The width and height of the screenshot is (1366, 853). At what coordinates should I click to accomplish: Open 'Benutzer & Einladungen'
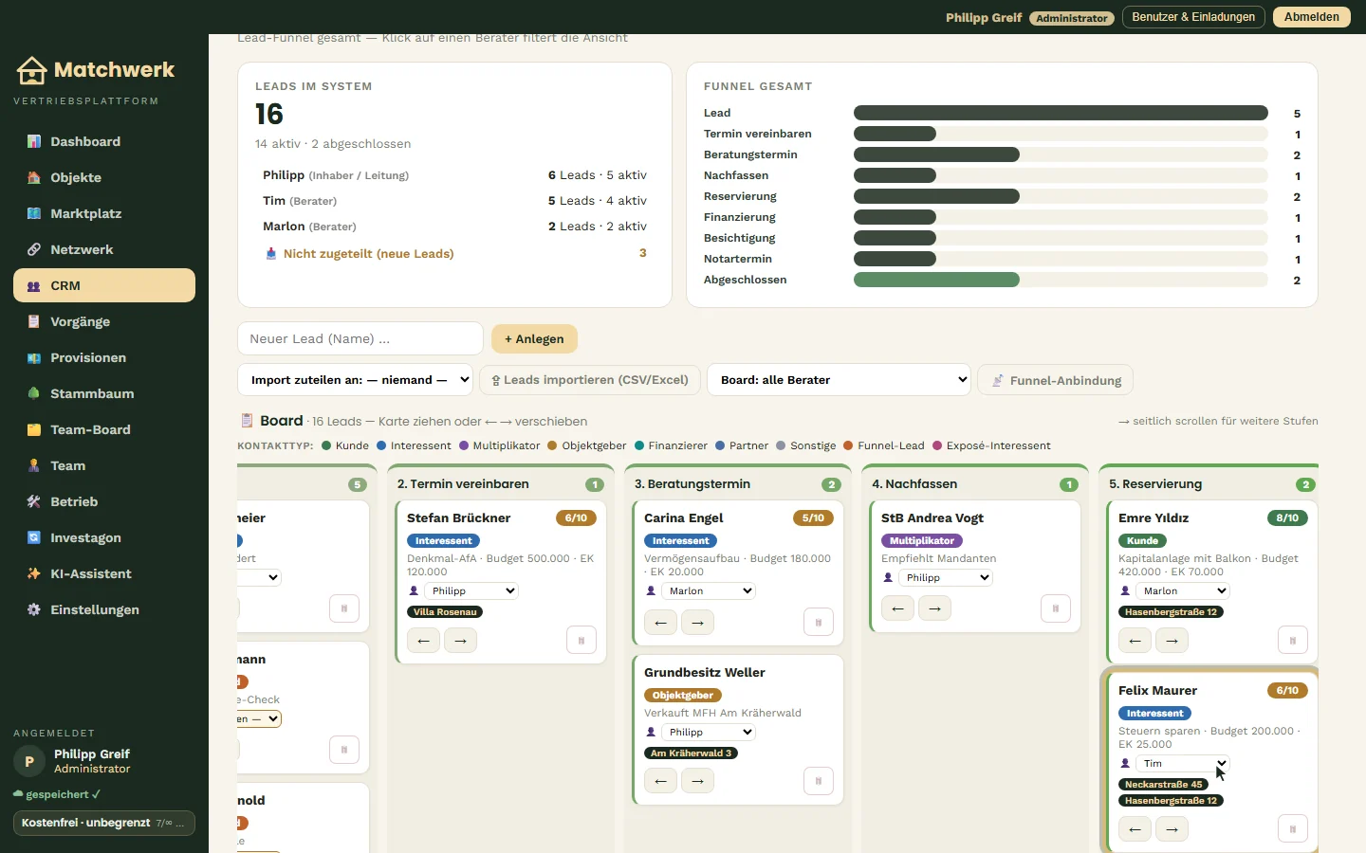[x=1193, y=17]
